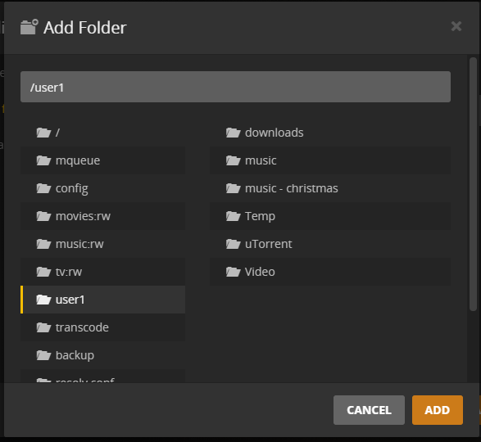Close the Add Folder dialog
The height and width of the screenshot is (442, 481).
(x=456, y=26)
